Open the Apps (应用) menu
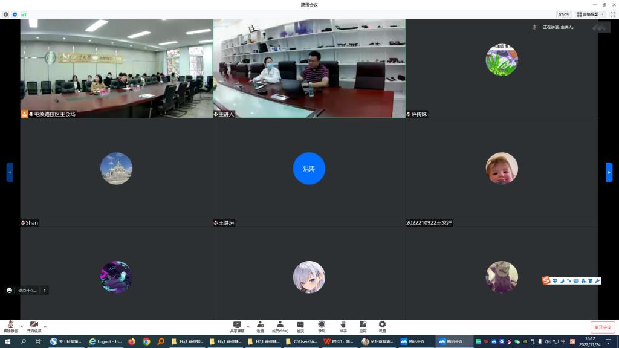The width and height of the screenshot is (619, 348). pos(363,326)
